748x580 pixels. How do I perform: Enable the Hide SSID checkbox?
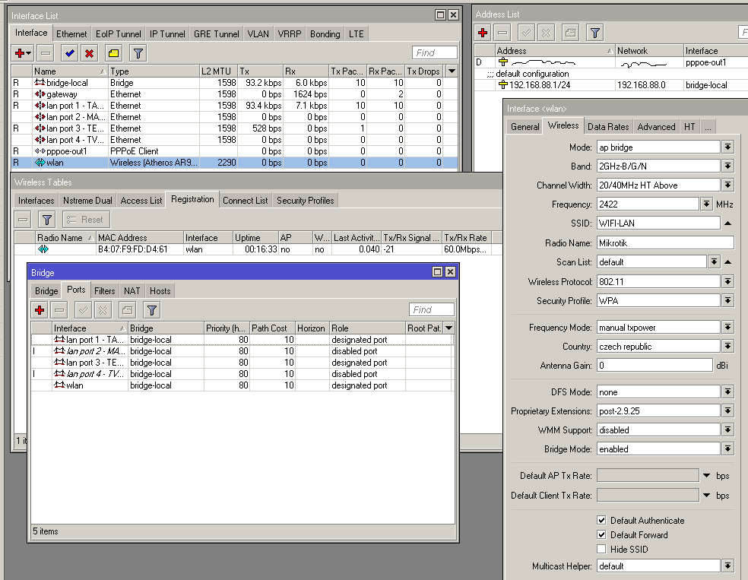coord(602,549)
